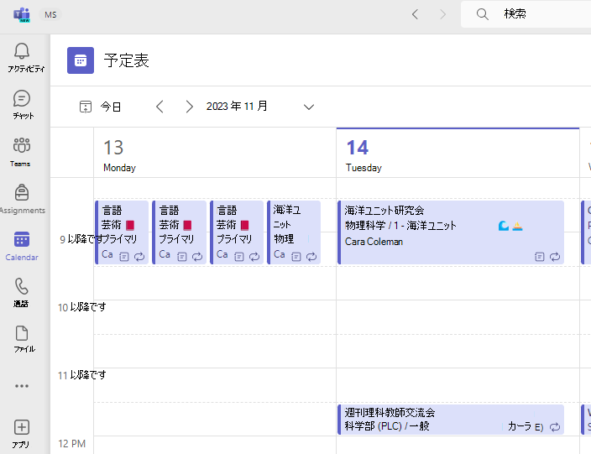Open 海洋ユニット研究会 event on Tuesday
Viewport: 591px width, 454px height.
(451, 232)
